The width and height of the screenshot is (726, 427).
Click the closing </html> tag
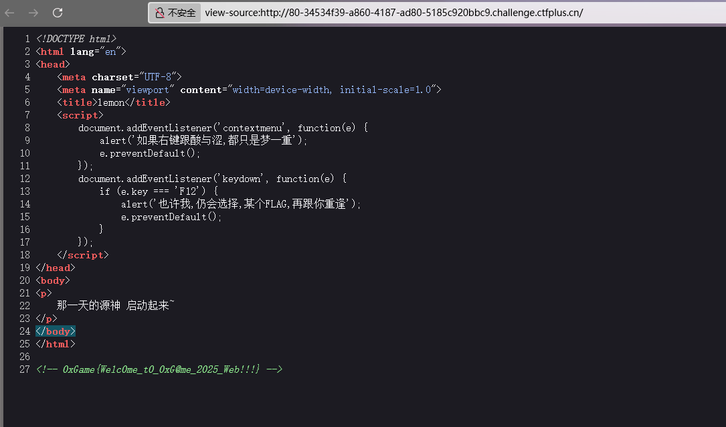coord(55,343)
